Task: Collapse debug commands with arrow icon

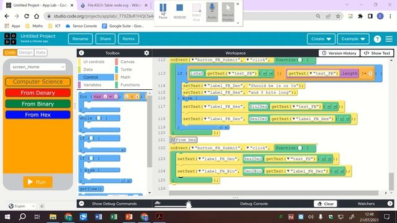Action: [x=81, y=203]
